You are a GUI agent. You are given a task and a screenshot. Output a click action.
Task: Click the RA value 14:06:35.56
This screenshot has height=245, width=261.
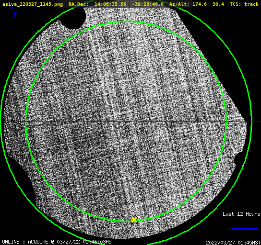click(x=110, y=4)
